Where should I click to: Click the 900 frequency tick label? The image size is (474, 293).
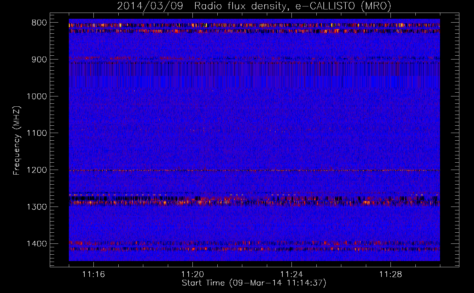tap(39, 59)
